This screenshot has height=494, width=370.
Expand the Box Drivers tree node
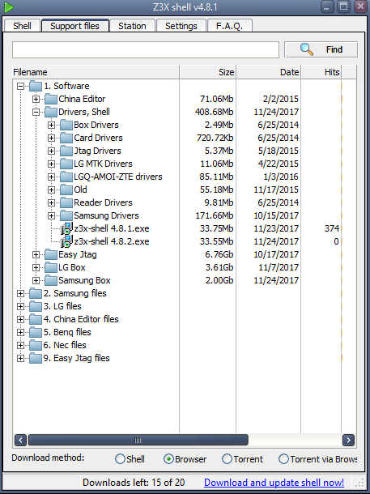pos(51,125)
